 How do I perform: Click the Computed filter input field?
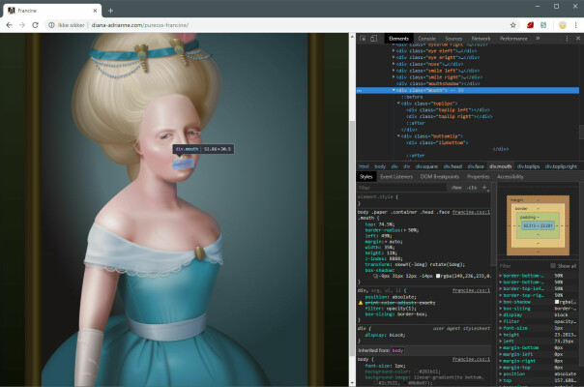[523, 266]
